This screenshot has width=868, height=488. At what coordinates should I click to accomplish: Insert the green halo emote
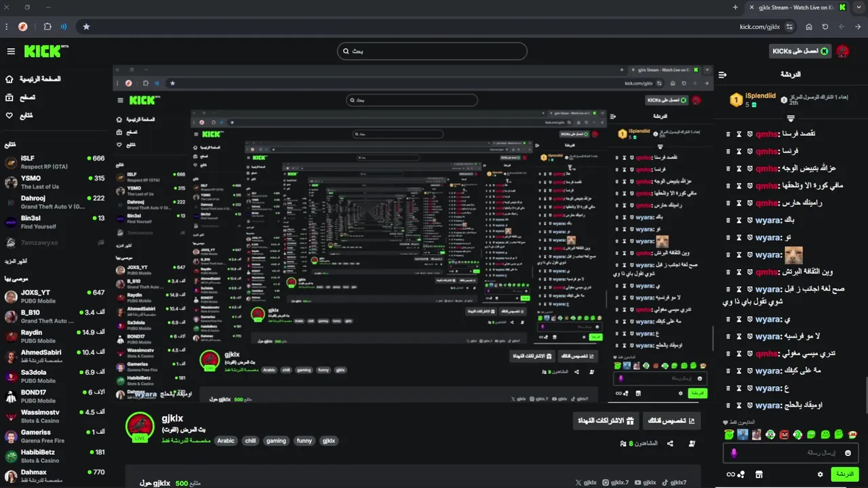[x=730, y=434]
